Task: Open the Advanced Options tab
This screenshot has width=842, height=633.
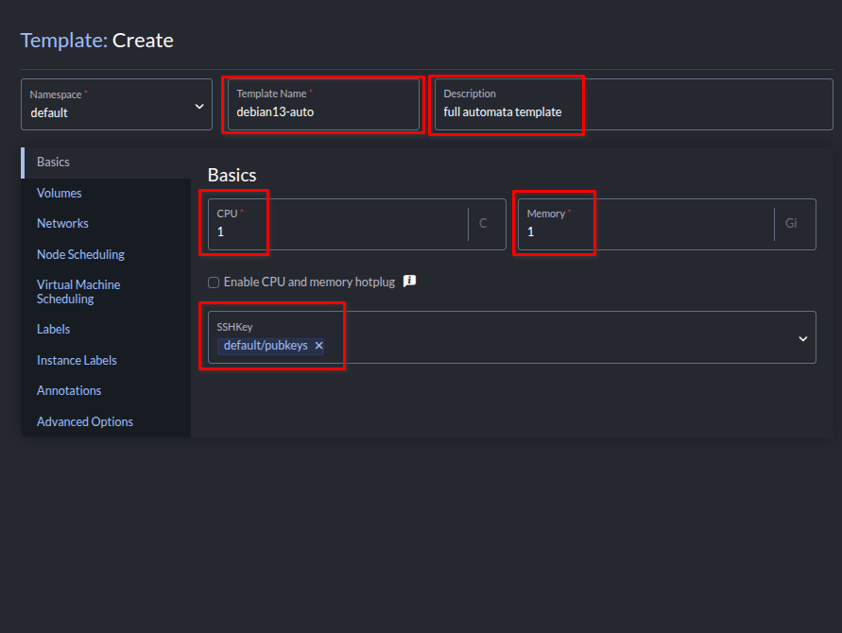Action: coord(85,421)
